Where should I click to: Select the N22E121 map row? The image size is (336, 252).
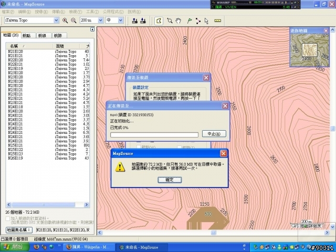pos(48,64)
